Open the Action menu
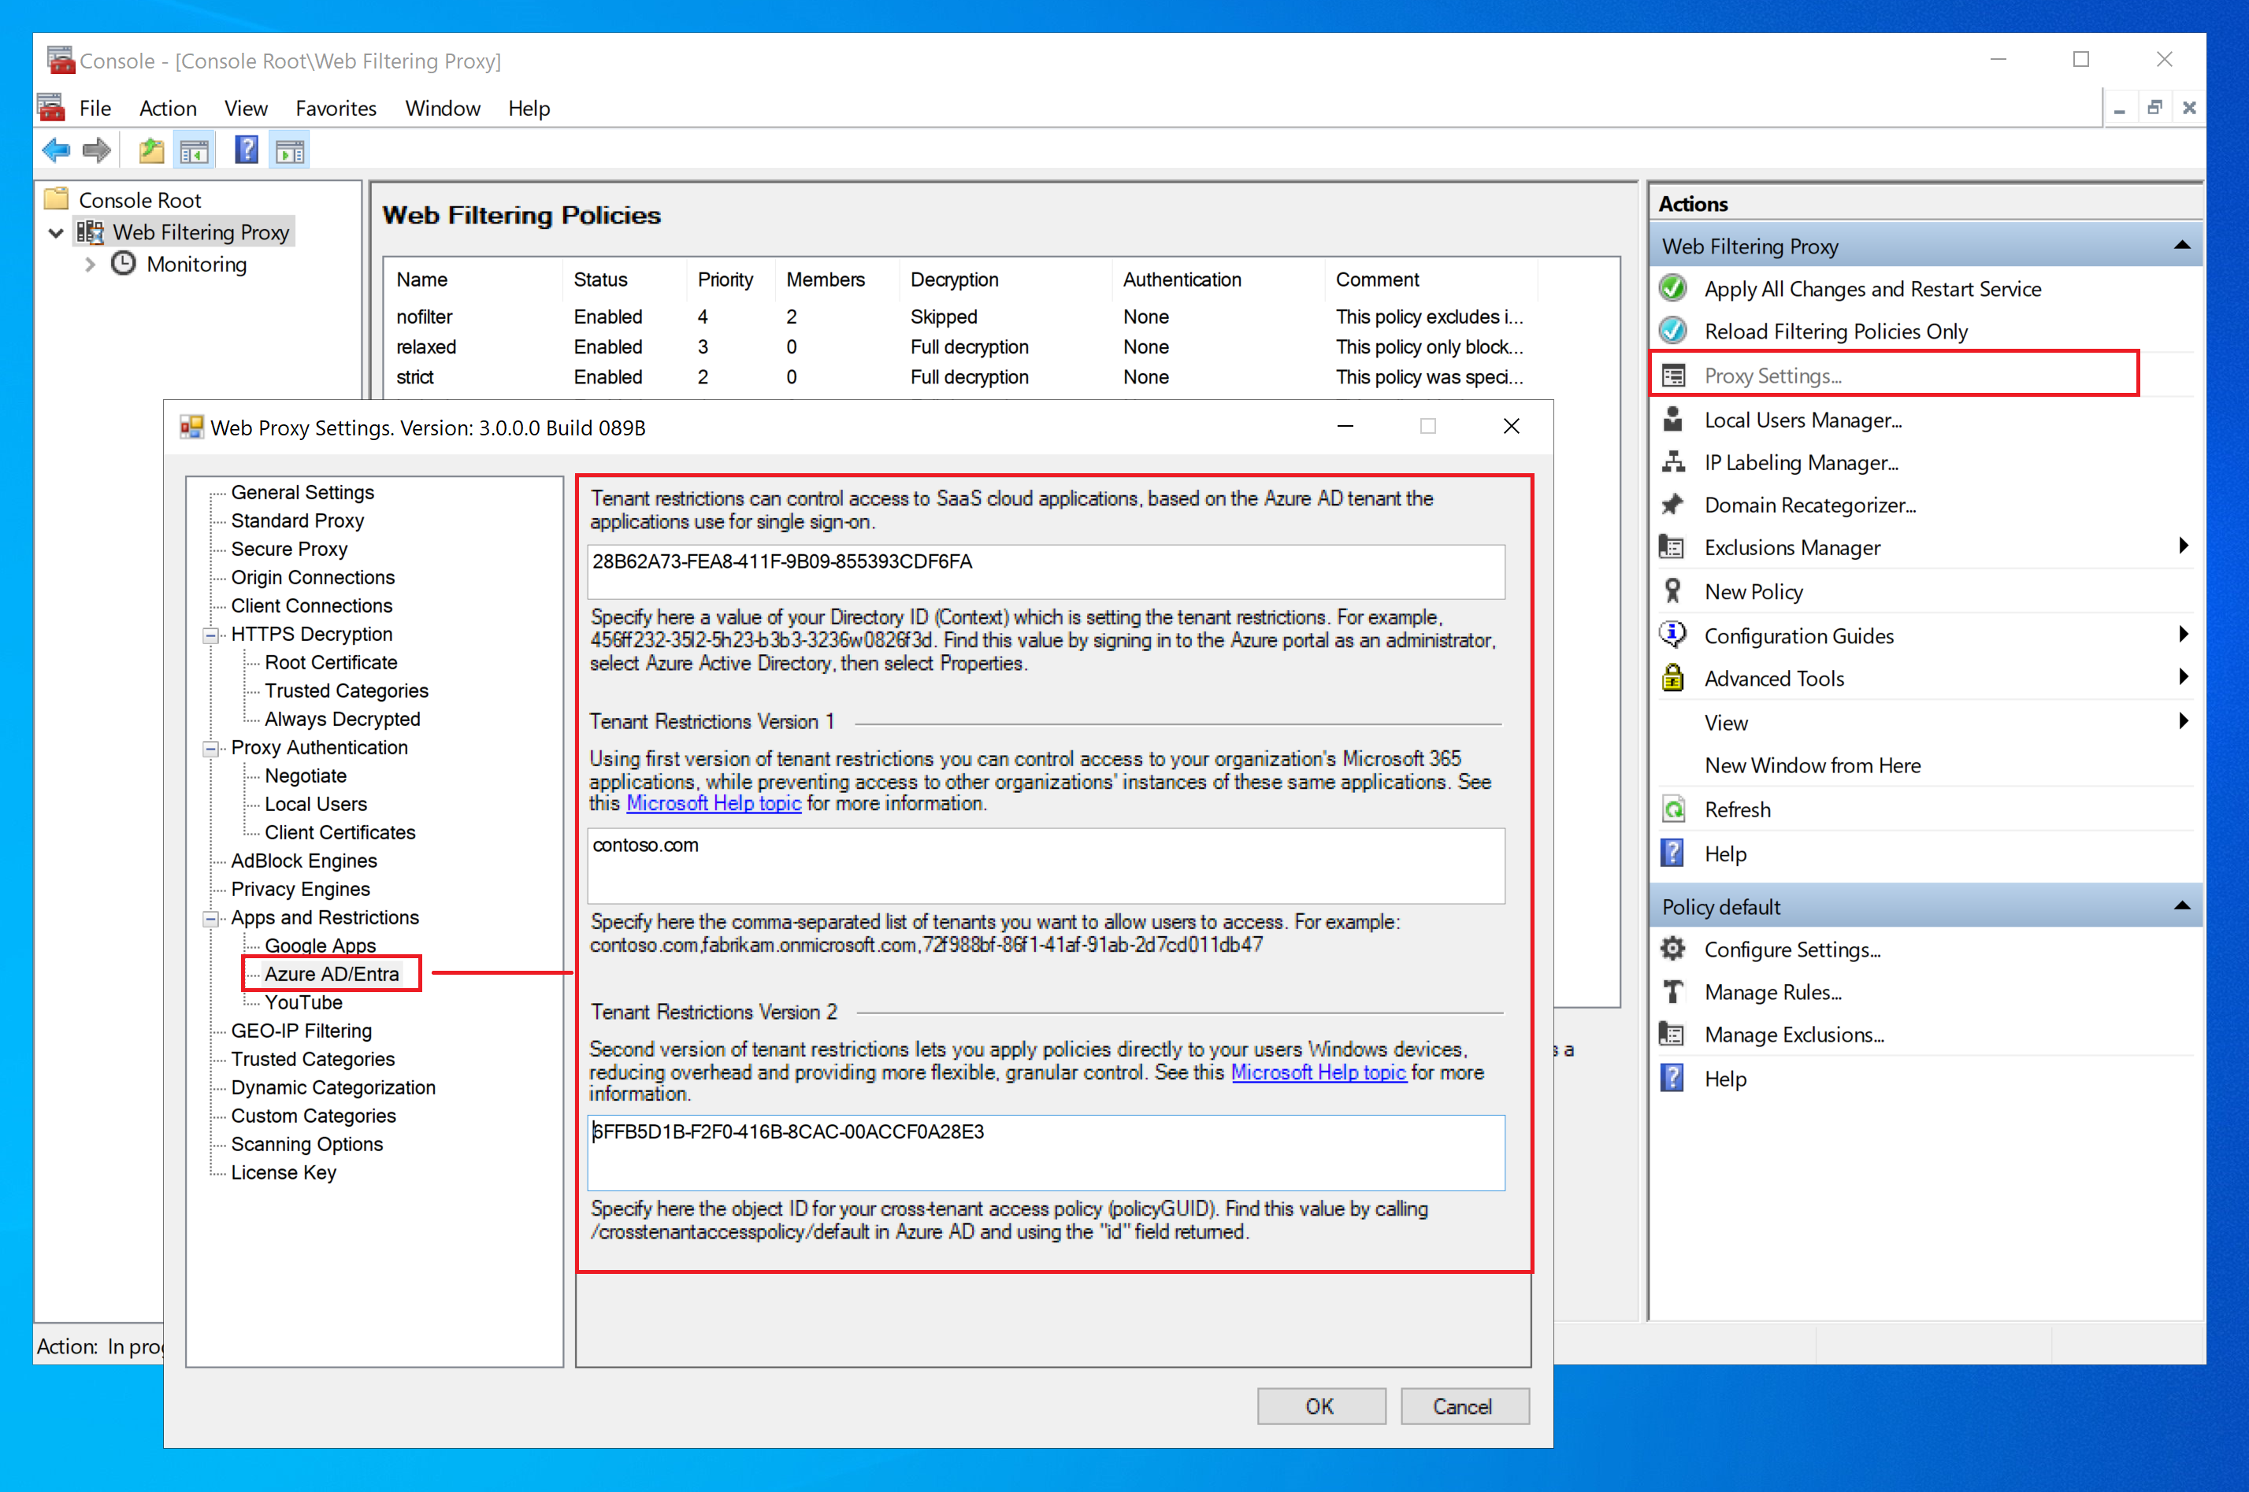This screenshot has width=2249, height=1492. click(x=168, y=109)
